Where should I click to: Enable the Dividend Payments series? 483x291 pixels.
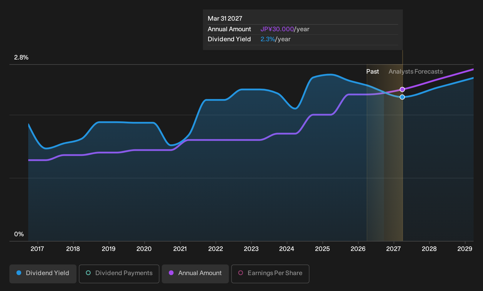119,274
